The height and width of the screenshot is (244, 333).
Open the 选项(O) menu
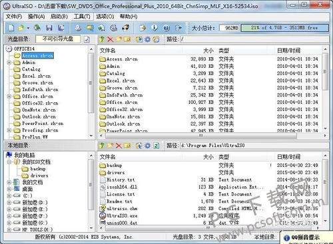(x=105, y=17)
